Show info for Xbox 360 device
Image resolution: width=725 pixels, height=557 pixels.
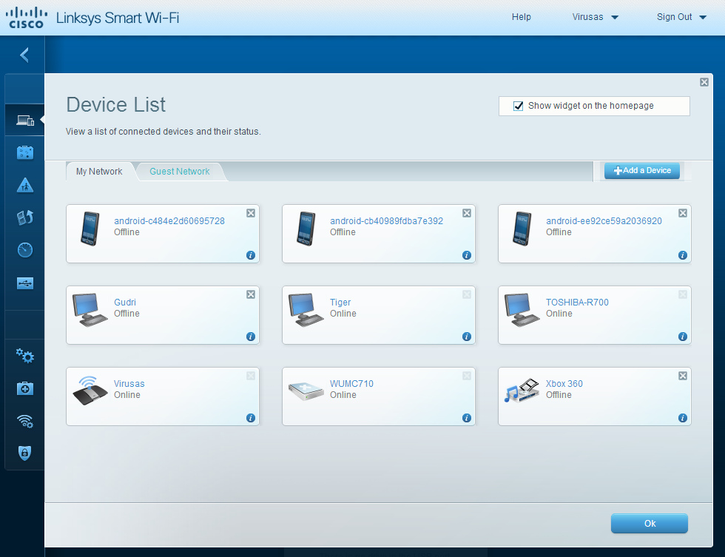click(682, 418)
